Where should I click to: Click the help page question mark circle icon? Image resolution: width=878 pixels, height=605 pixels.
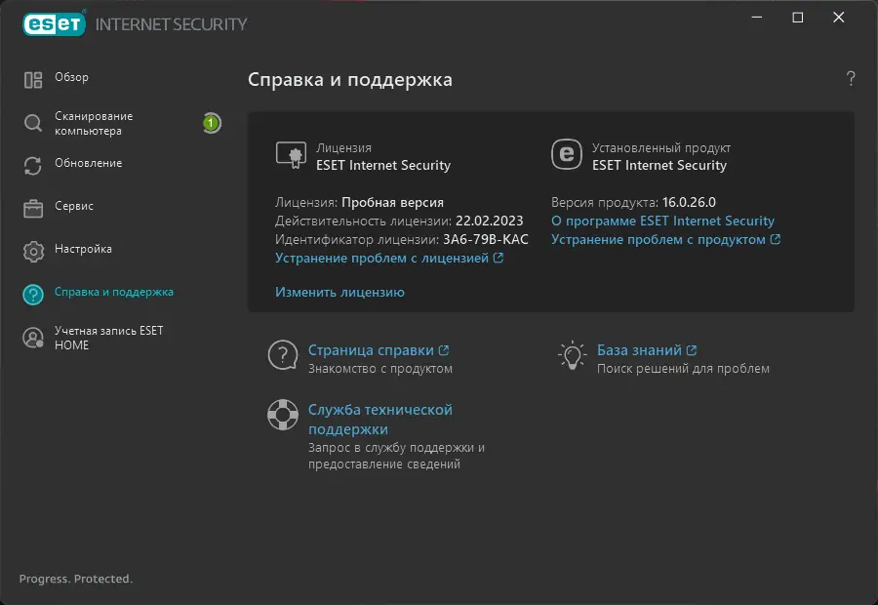282,355
